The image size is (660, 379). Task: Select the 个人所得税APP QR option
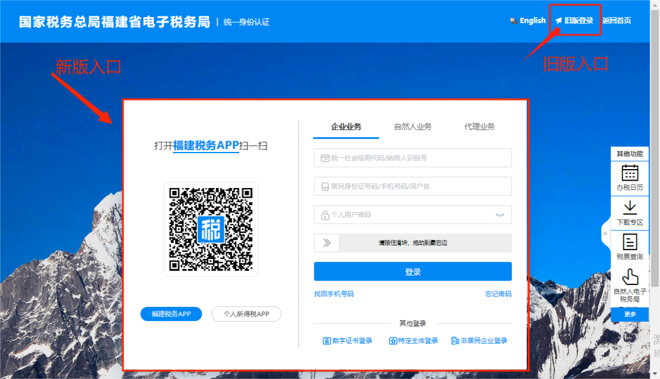246,314
